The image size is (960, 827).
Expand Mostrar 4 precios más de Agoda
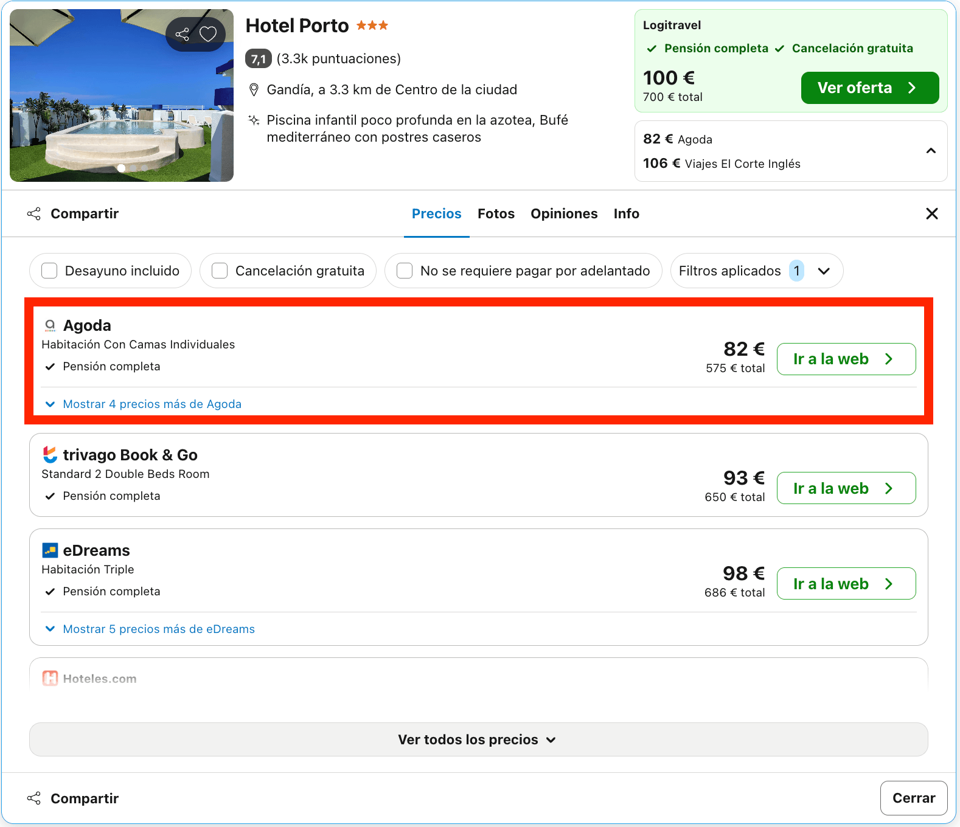pos(144,404)
